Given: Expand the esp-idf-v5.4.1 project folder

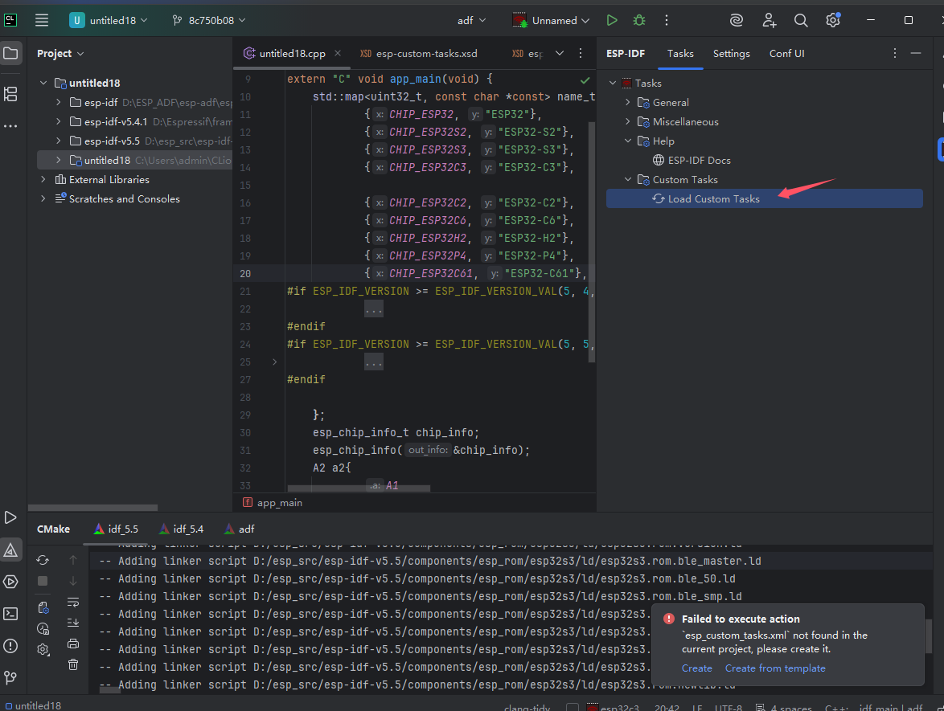Looking at the screenshot, I should pos(59,121).
